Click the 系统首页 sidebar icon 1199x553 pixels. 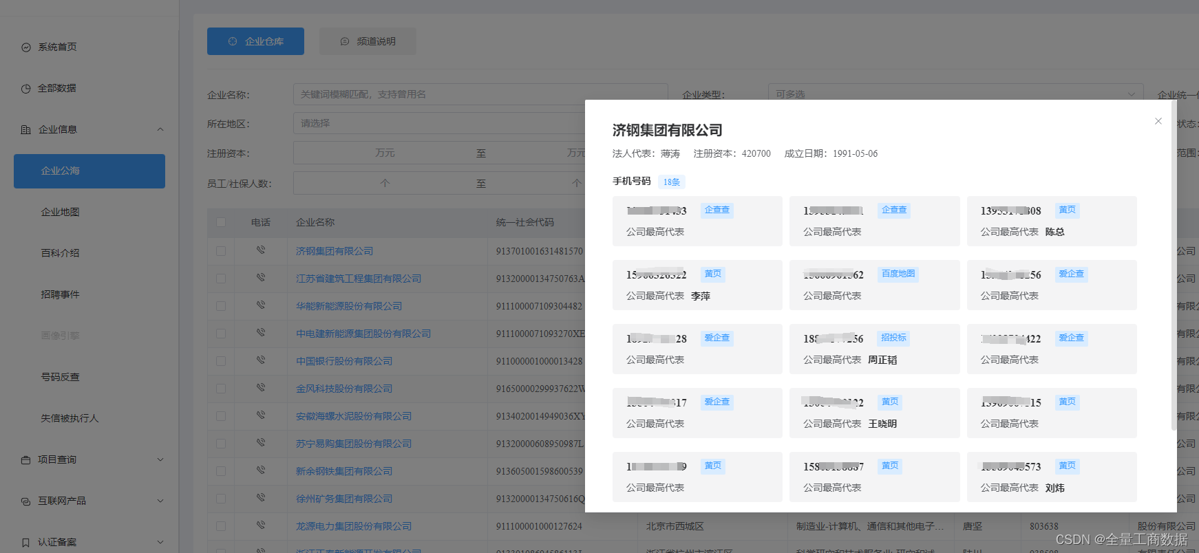26,47
